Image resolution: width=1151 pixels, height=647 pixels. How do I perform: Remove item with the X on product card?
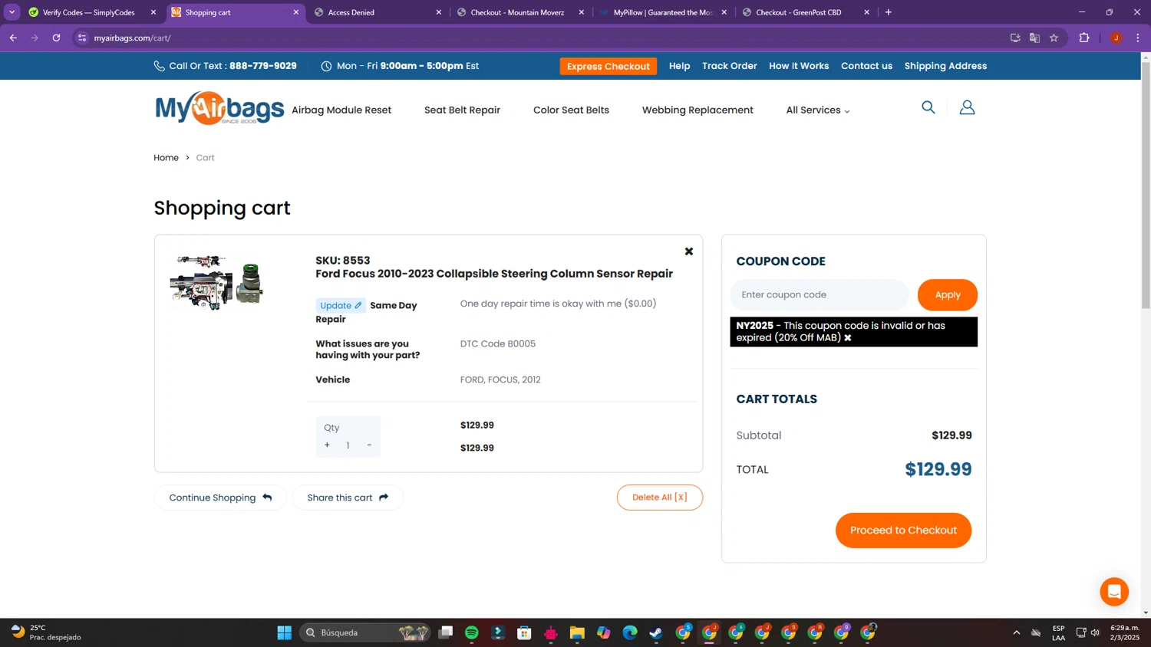point(689,251)
